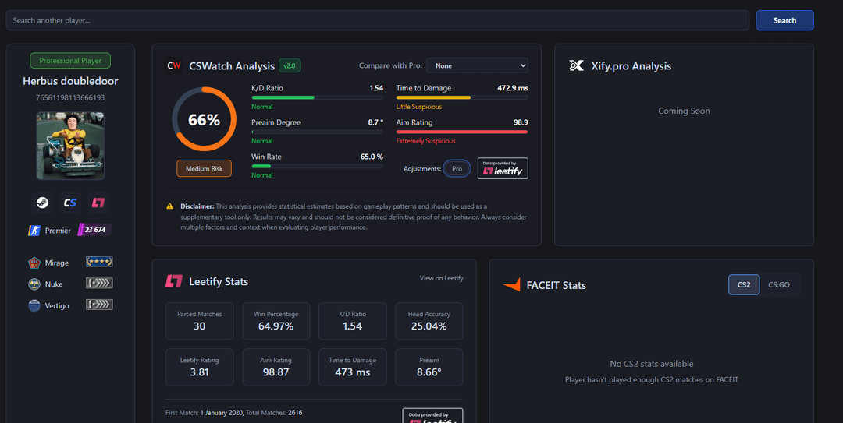
Task: Open the pink Leetify profile icon
Action: coord(98,203)
